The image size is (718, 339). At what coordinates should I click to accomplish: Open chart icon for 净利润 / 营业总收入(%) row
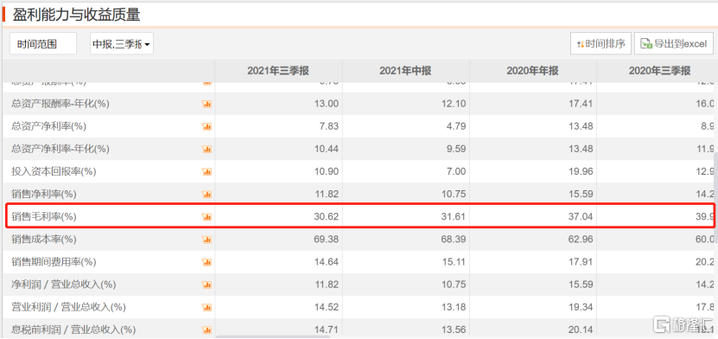tap(207, 285)
